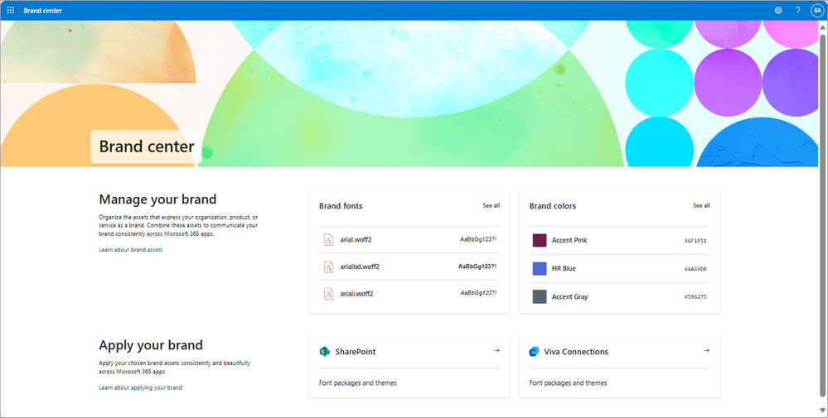Click hex value #4A69DB
This screenshot has width=828, height=418.
pos(695,269)
